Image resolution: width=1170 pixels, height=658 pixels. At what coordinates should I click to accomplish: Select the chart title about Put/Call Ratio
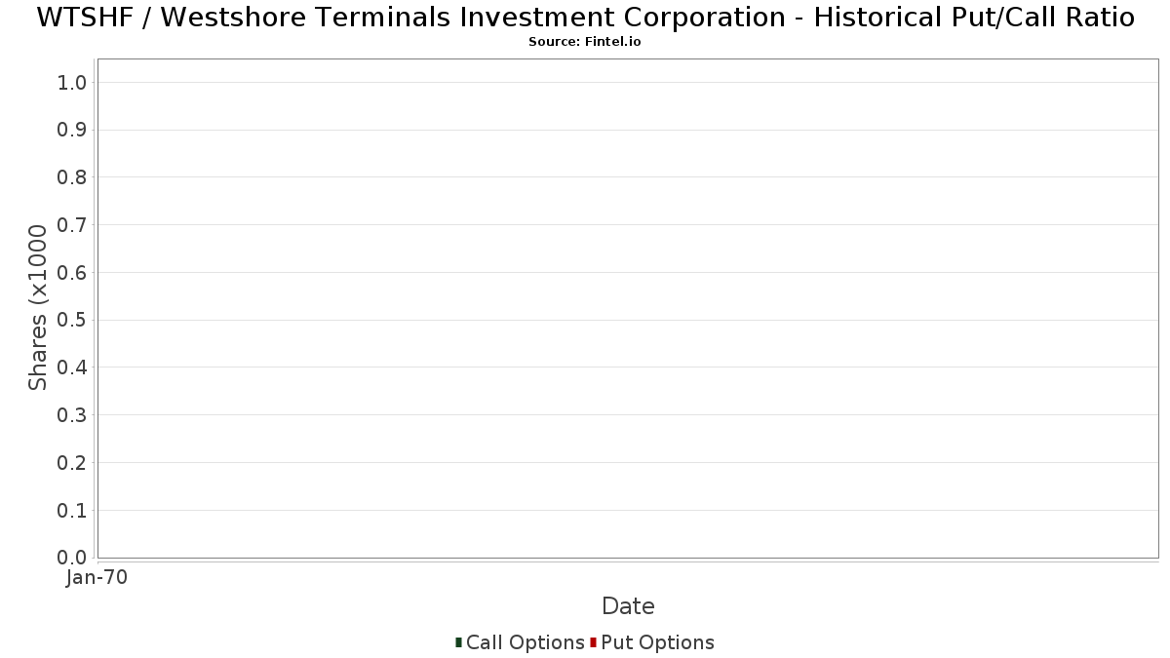click(x=585, y=18)
